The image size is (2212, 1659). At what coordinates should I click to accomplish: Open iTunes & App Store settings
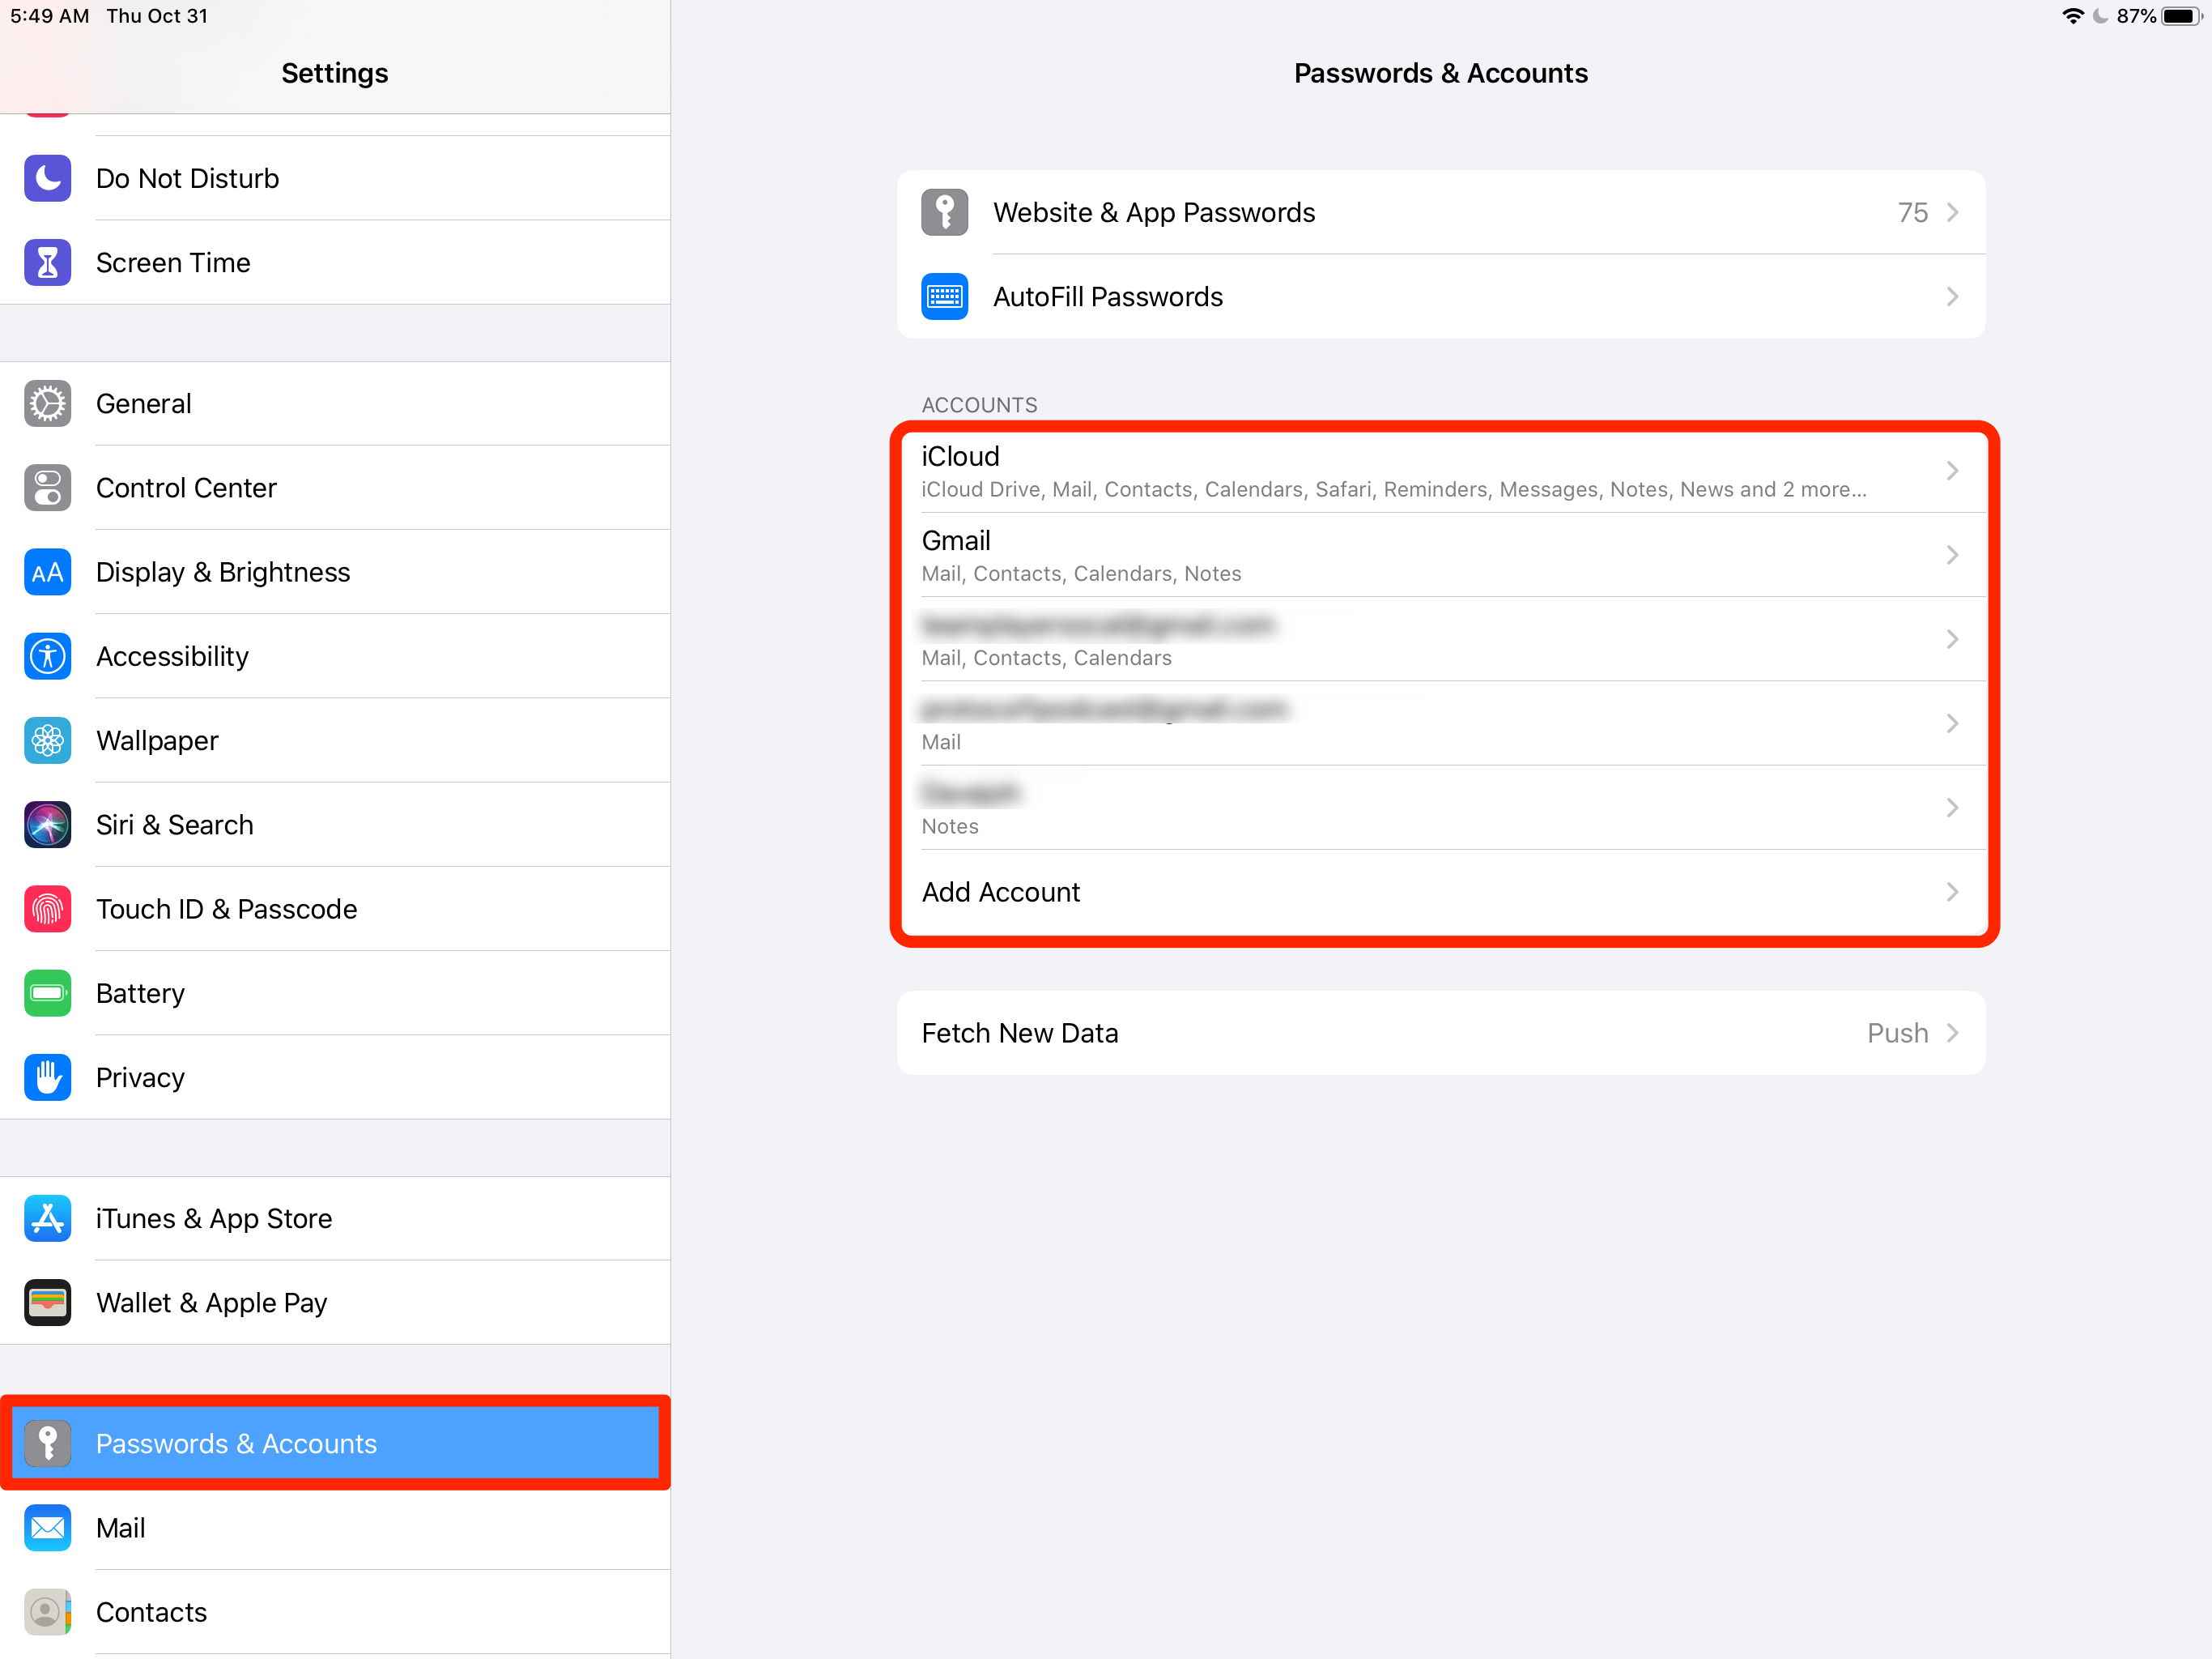(335, 1219)
